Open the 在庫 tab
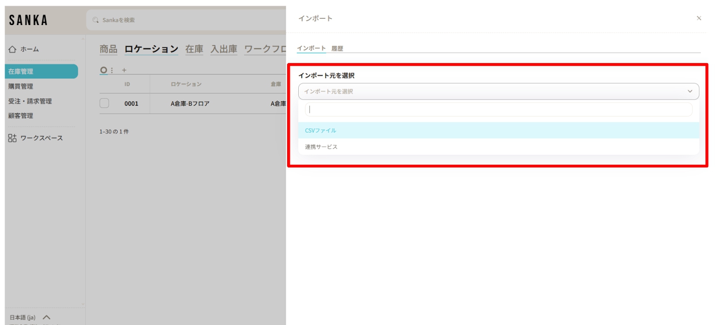The image size is (716, 325). [194, 49]
